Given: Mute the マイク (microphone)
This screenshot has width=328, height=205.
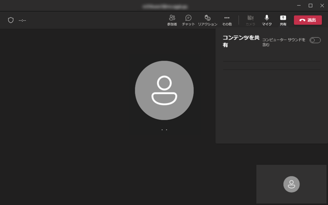Looking at the screenshot, I should point(267,20).
